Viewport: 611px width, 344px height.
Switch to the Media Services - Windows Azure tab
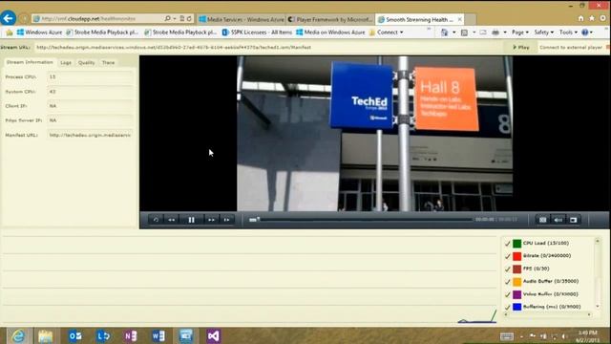[x=242, y=19]
